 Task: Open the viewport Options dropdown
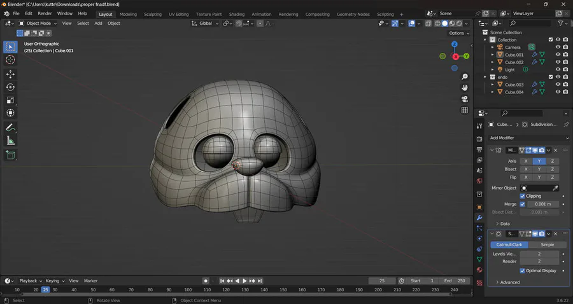(459, 33)
